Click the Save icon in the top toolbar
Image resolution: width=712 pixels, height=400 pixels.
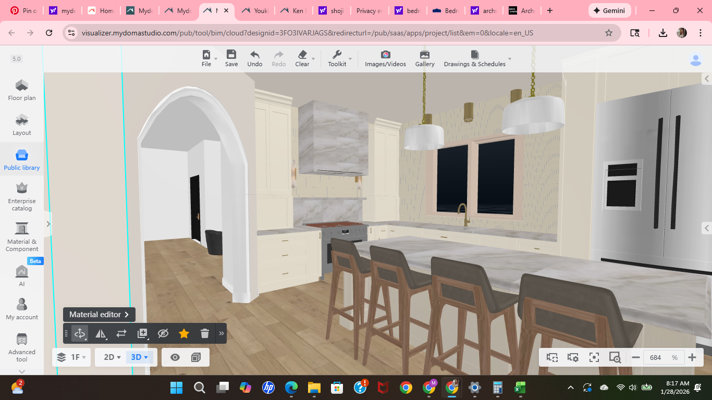tap(231, 58)
